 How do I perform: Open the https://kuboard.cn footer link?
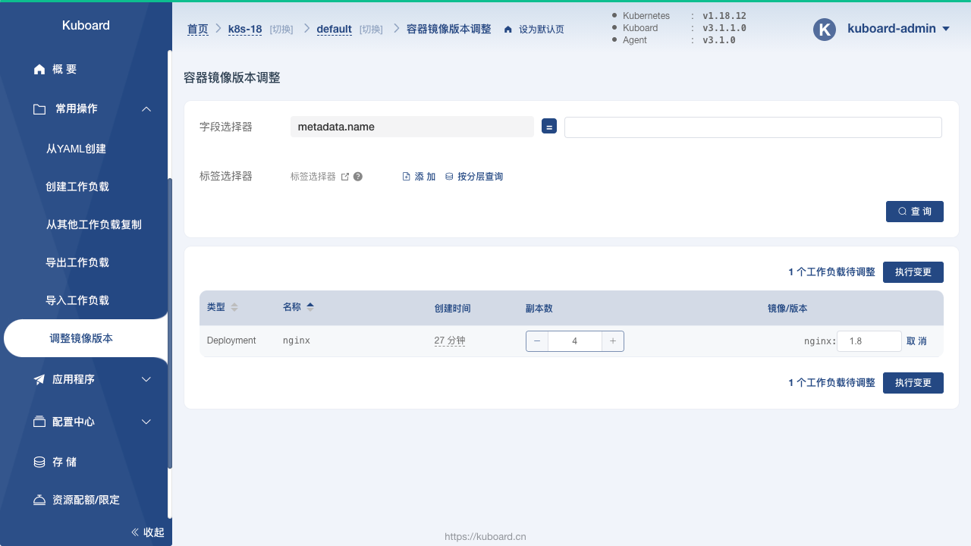(485, 536)
